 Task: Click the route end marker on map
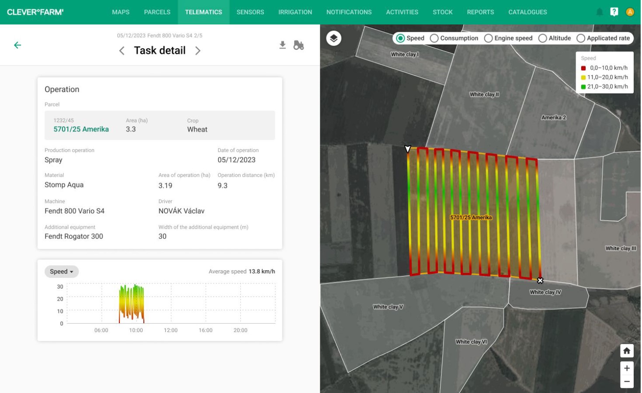[540, 280]
